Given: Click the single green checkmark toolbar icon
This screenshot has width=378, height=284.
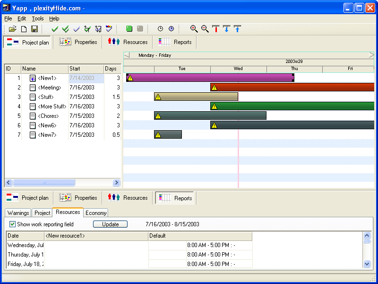Looking at the screenshot, I should click(x=55, y=29).
